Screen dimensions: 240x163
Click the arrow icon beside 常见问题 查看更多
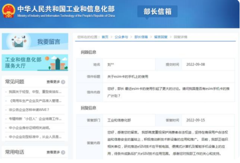coord(63,82)
